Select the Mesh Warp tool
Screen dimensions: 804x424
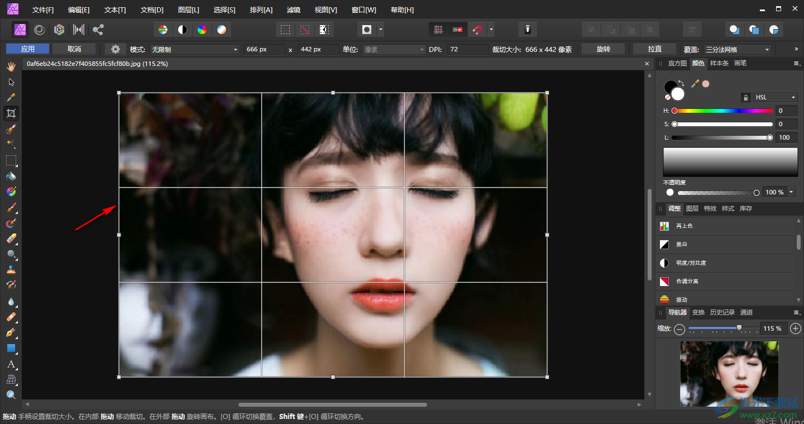click(11, 379)
